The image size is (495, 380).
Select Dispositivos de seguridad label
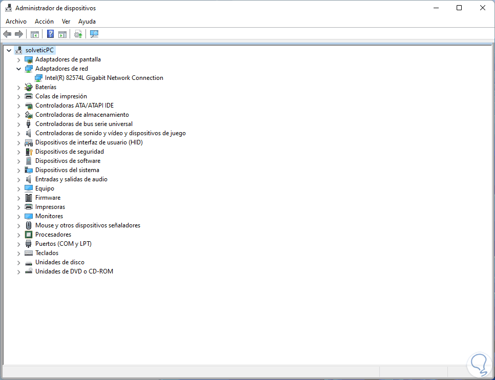click(70, 152)
